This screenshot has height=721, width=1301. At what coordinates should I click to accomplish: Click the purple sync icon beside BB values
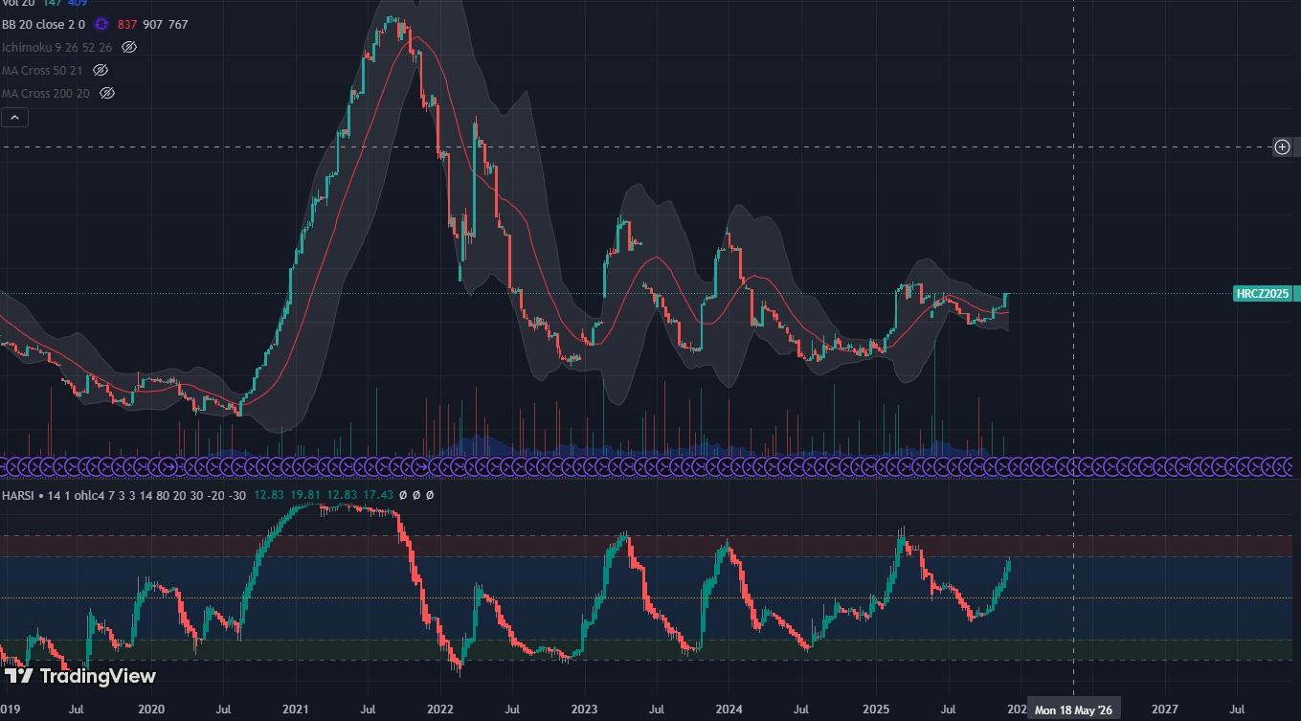click(101, 24)
